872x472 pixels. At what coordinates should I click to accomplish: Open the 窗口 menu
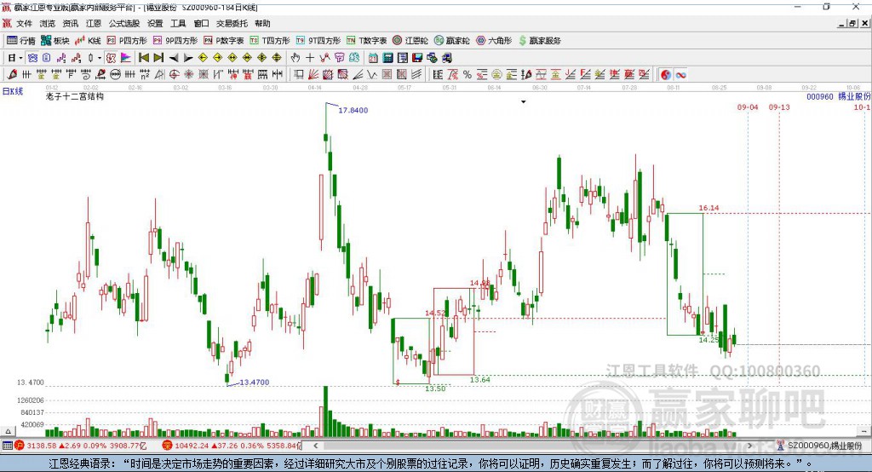[201, 23]
